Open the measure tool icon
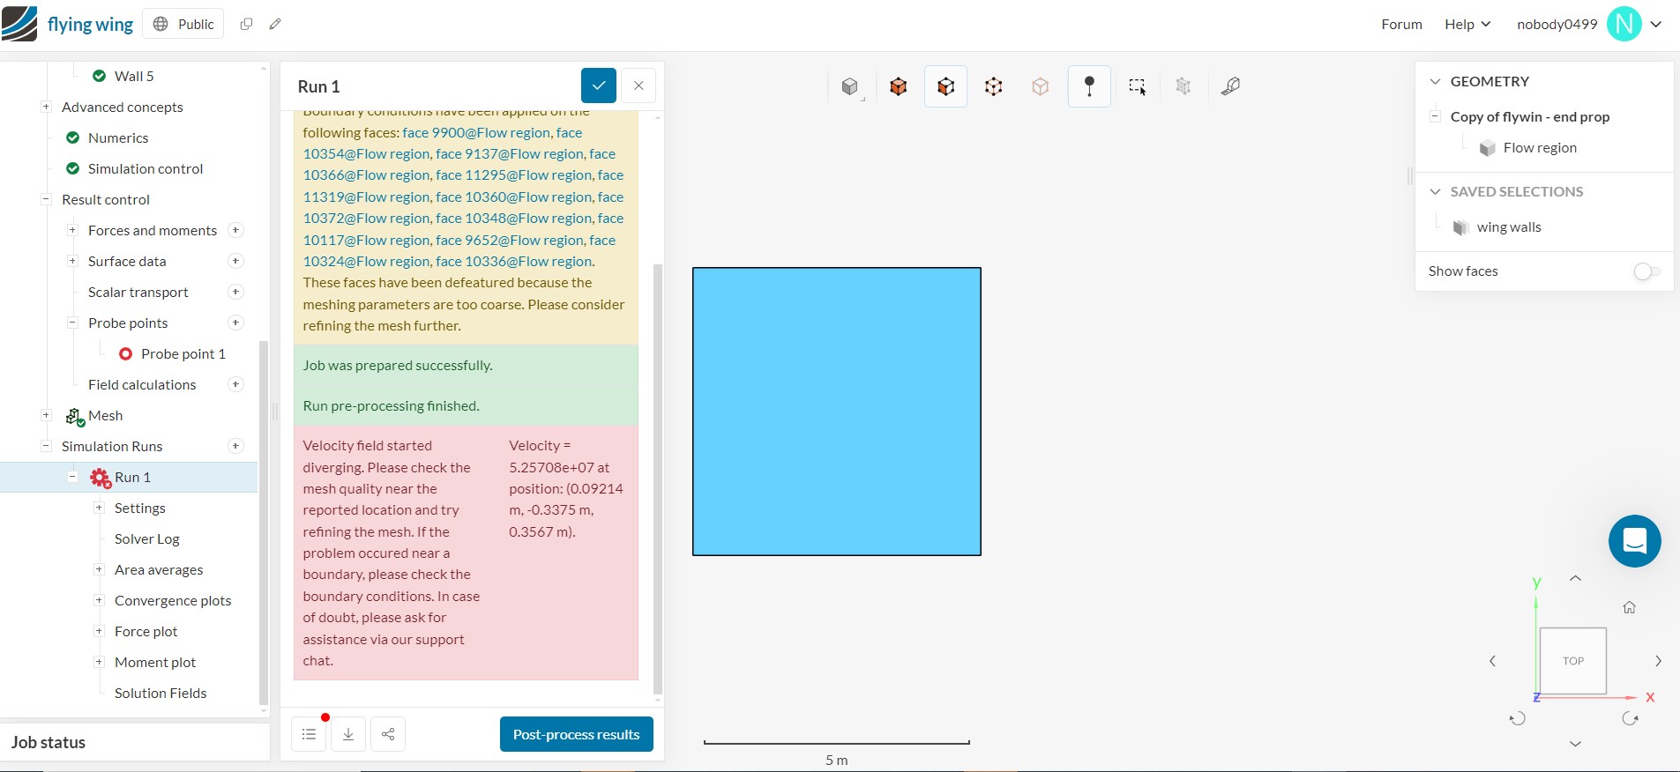Image resolution: width=1680 pixels, height=772 pixels. [x=1230, y=86]
